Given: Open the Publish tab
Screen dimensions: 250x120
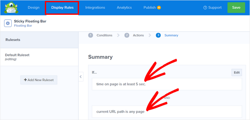Looking at the screenshot, I should pos(150,7).
